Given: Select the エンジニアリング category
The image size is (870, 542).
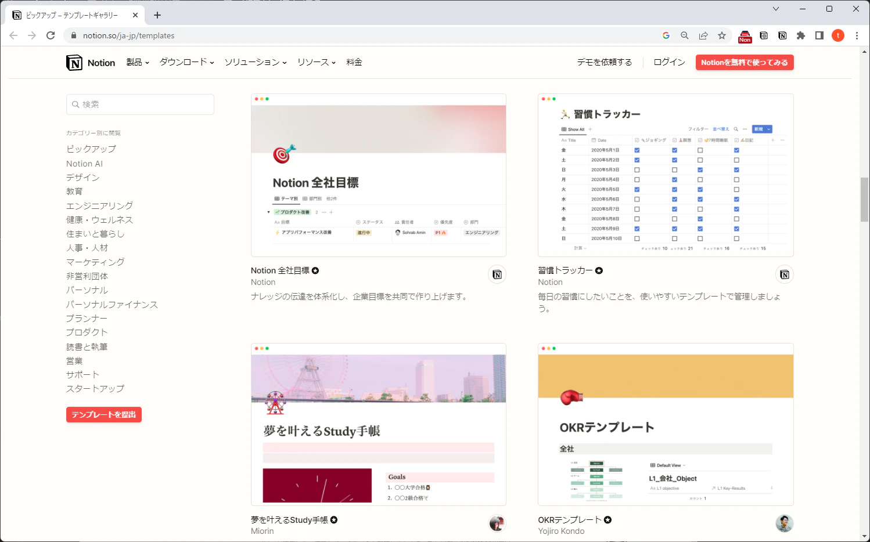Looking at the screenshot, I should point(99,206).
